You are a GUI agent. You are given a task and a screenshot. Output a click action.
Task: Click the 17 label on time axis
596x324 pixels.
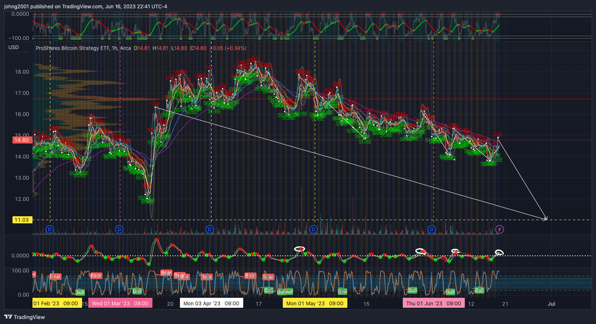pos(258,304)
